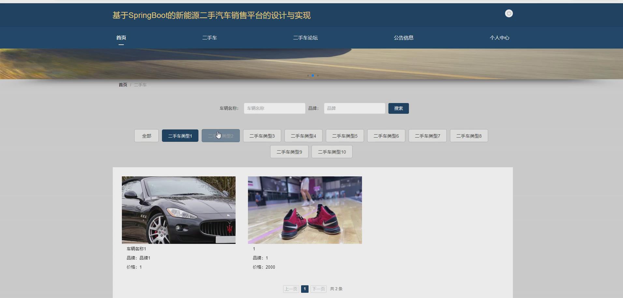Select the 二手车类型5 filter
This screenshot has width=623, height=298.
click(x=345, y=136)
